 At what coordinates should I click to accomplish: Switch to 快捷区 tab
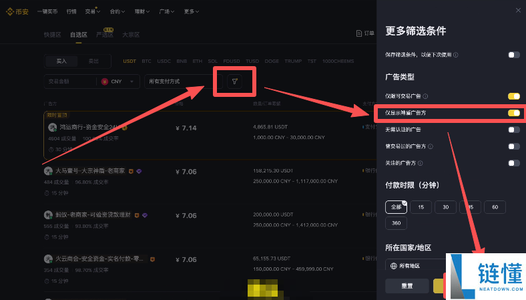[x=52, y=35]
